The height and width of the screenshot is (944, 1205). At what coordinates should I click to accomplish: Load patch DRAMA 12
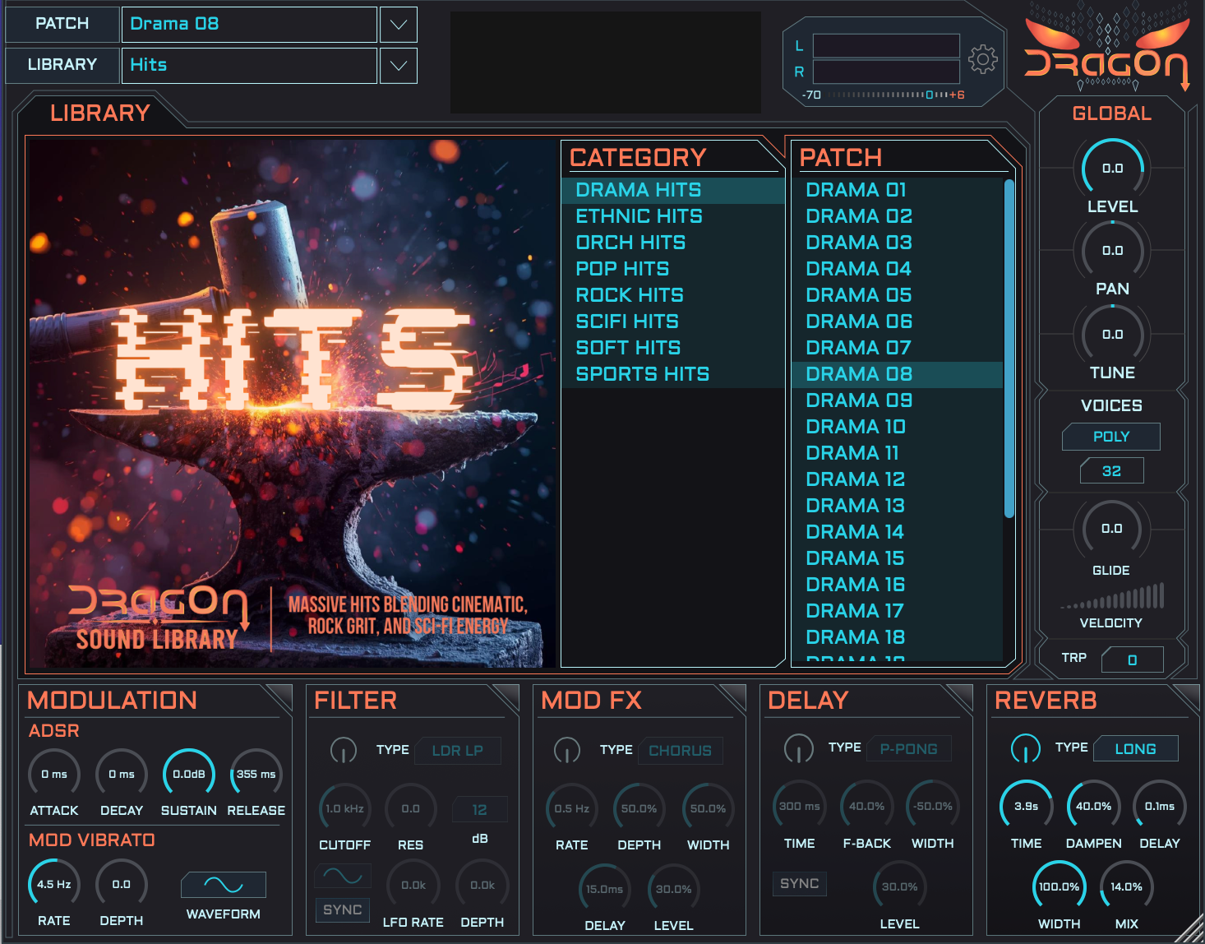[x=897, y=479]
